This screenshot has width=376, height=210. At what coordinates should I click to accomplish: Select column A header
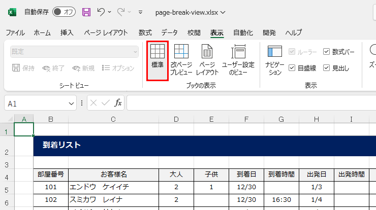click(x=24, y=119)
